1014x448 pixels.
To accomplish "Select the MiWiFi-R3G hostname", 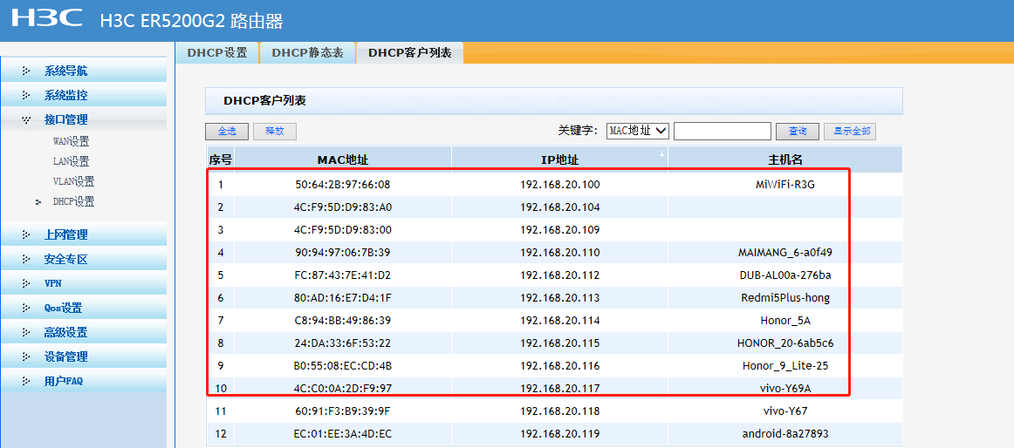I will 785,185.
